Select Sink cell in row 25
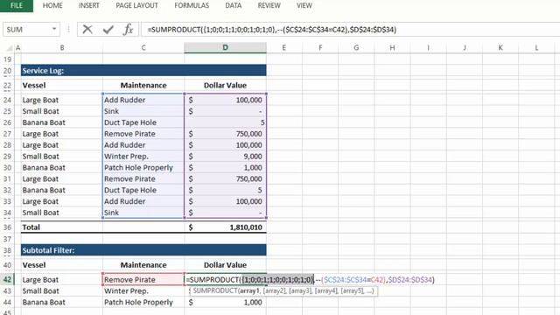Image resolution: width=560 pixels, height=315 pixels. [143, 111]
